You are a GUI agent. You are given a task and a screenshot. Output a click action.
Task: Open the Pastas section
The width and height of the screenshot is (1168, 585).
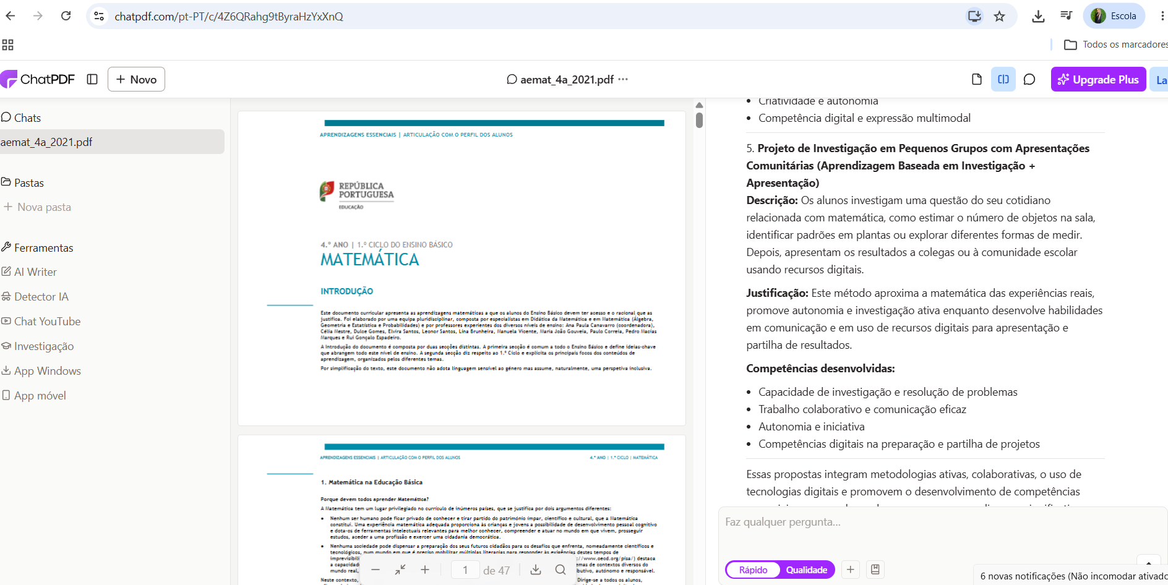point(23,182)
